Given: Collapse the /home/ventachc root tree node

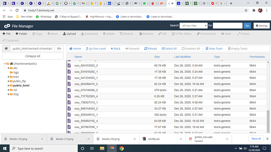Looking at the screenshot, I should click(x=5, y=64).
